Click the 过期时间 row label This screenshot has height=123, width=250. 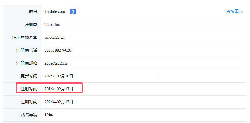29,102
